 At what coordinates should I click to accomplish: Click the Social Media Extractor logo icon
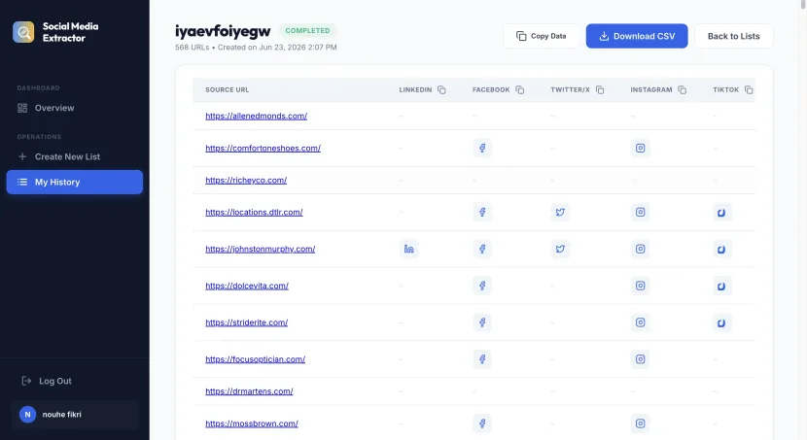(23, 32)
